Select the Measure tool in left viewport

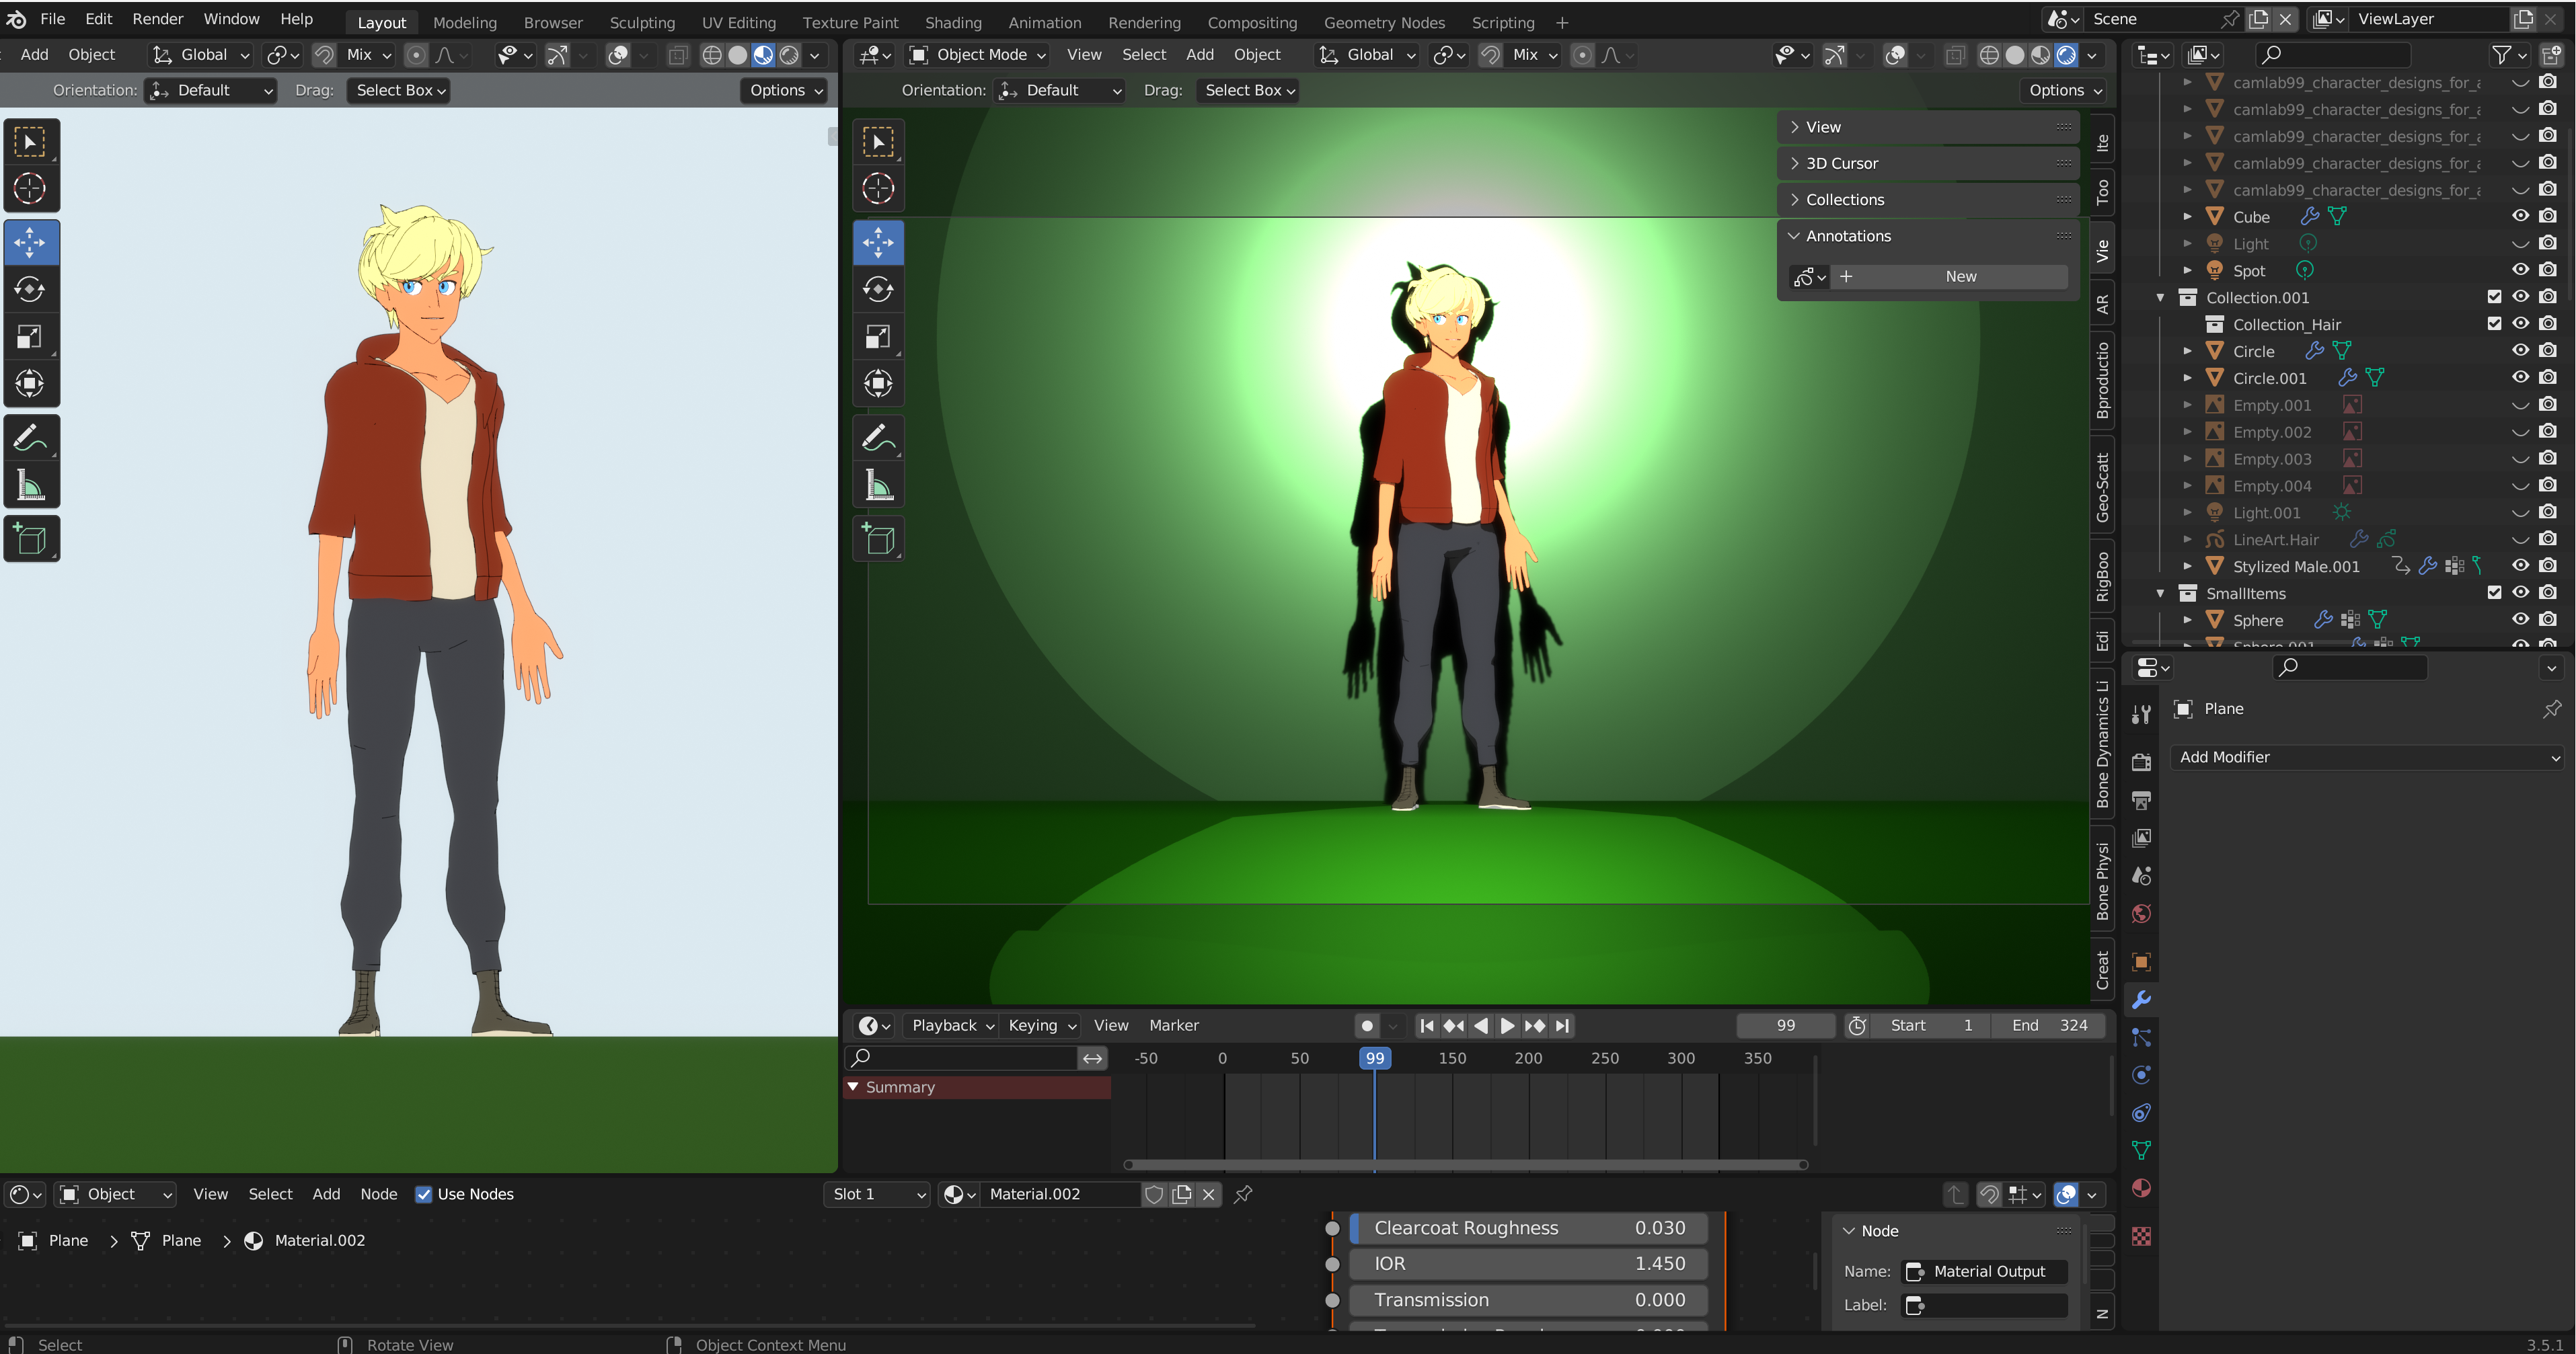point(30,485)
